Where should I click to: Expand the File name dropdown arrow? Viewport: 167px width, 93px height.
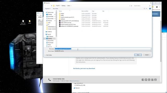point(151,49)
